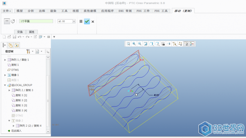This screenshot has height=138, width=246.
Task: Pause the move copy feature
Action: 81,21
